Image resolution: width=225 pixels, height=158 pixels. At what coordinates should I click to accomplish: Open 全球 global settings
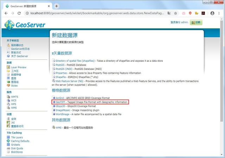click(x=14, y=119)
